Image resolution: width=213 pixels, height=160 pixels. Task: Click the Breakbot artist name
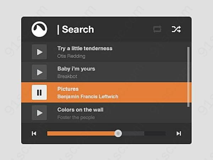(67, 76)
